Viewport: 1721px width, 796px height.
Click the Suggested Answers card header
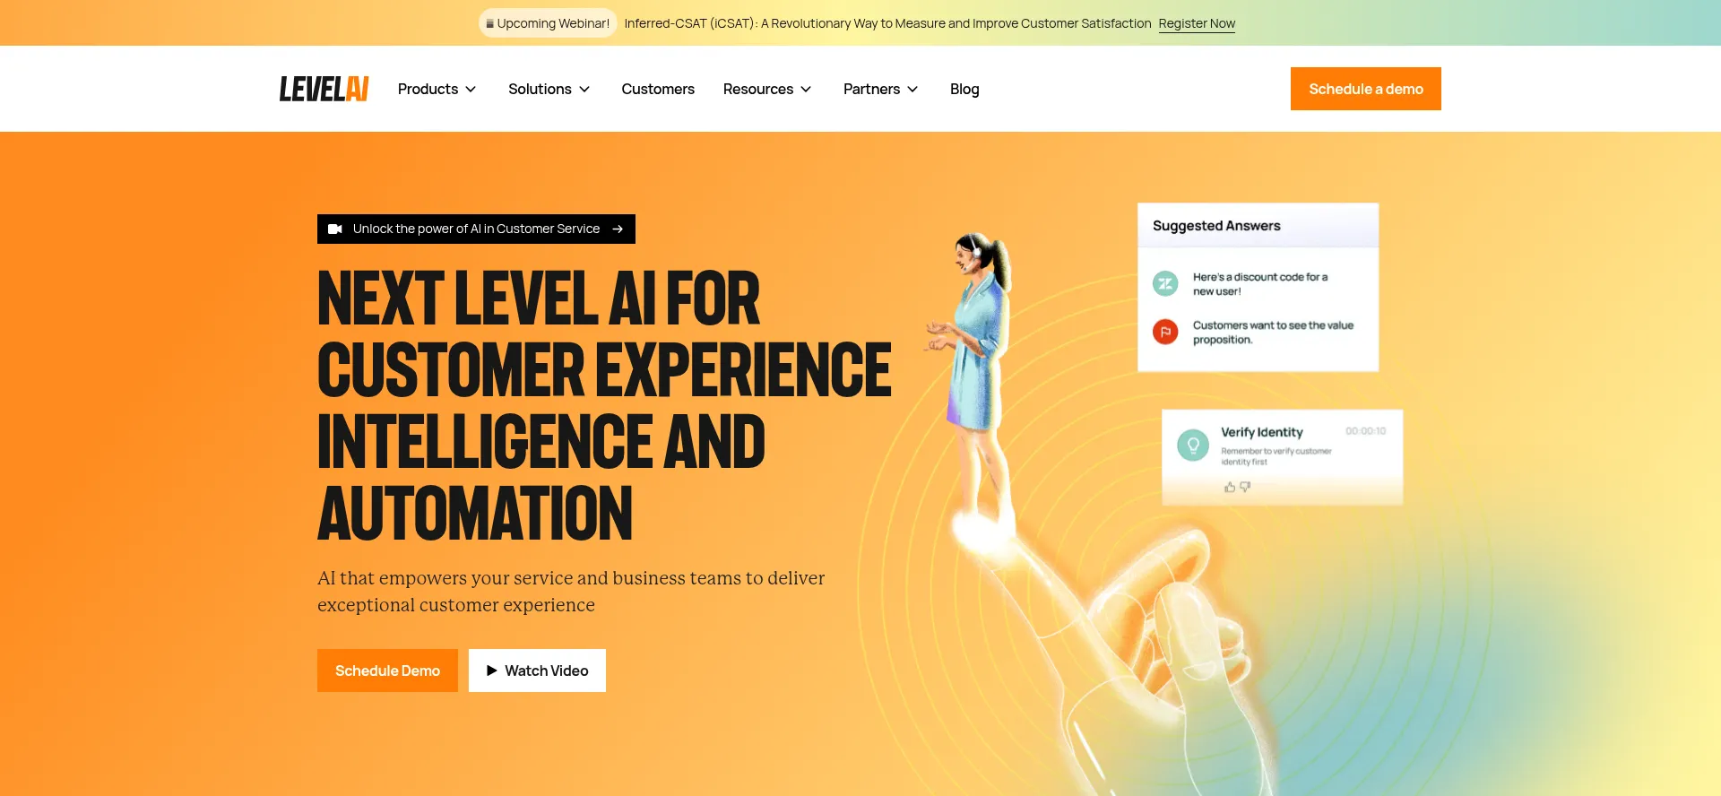(x=1258, y=226)
